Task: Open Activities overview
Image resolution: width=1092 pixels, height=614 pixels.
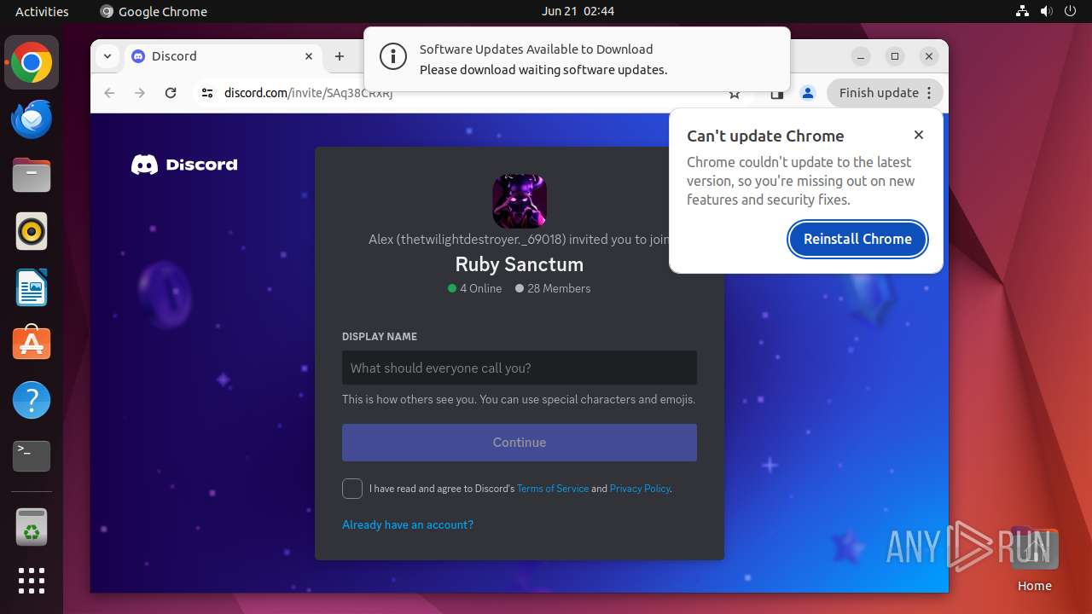Action: tap(42, 11)
